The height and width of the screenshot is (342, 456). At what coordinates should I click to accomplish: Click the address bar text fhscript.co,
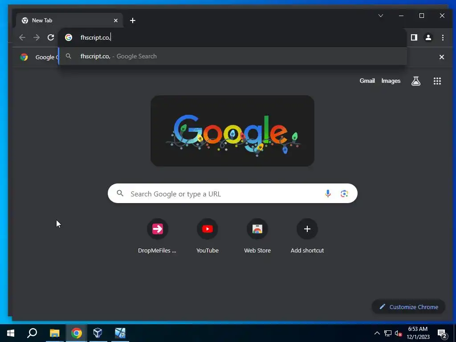coord(95,37)
